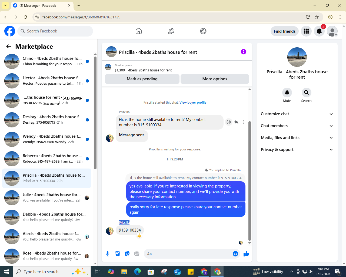Open Julie's conversation
This screenshot has width=346, height=277.
(x=47, y=198)
